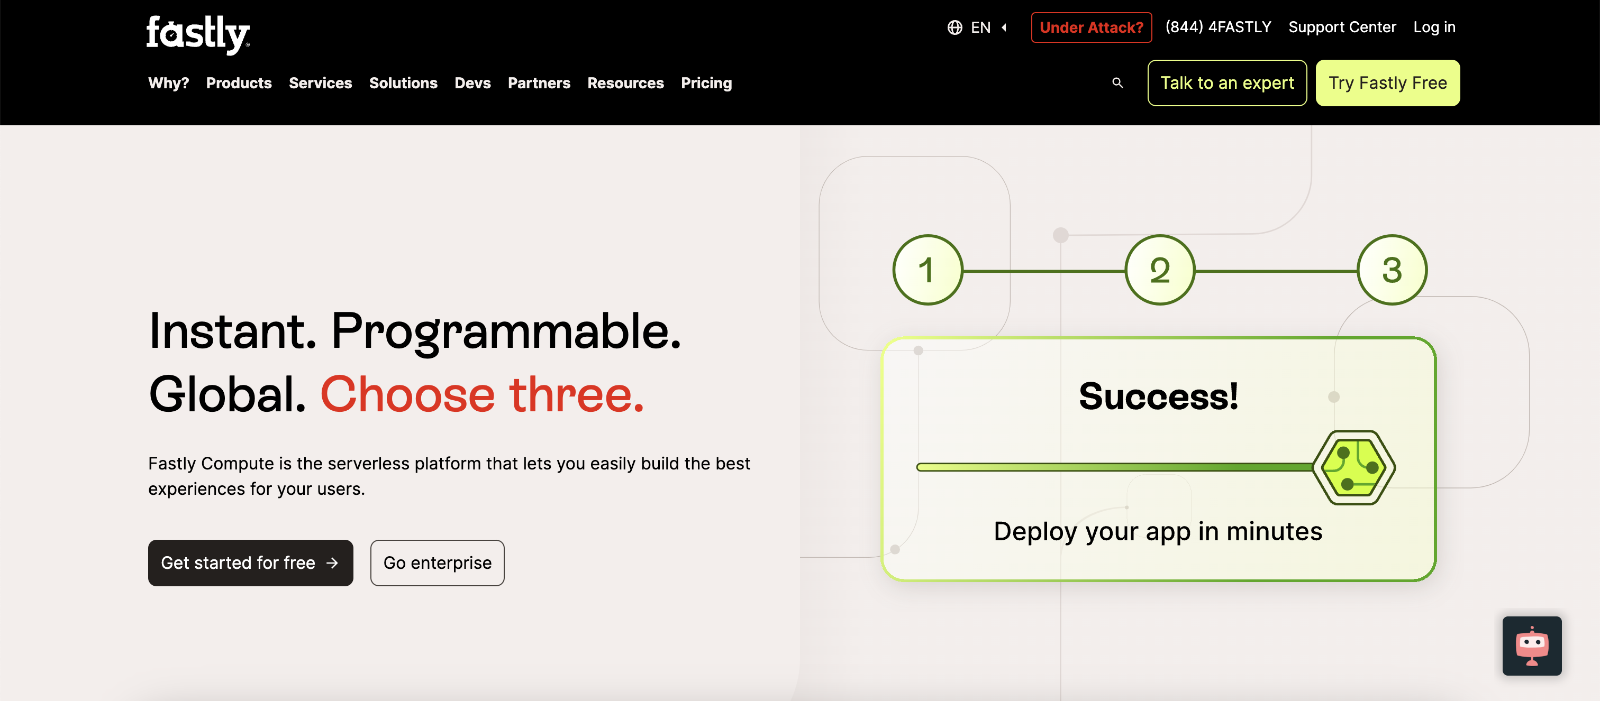
Task: Click the globe language icon
Action: coord(954,27)
